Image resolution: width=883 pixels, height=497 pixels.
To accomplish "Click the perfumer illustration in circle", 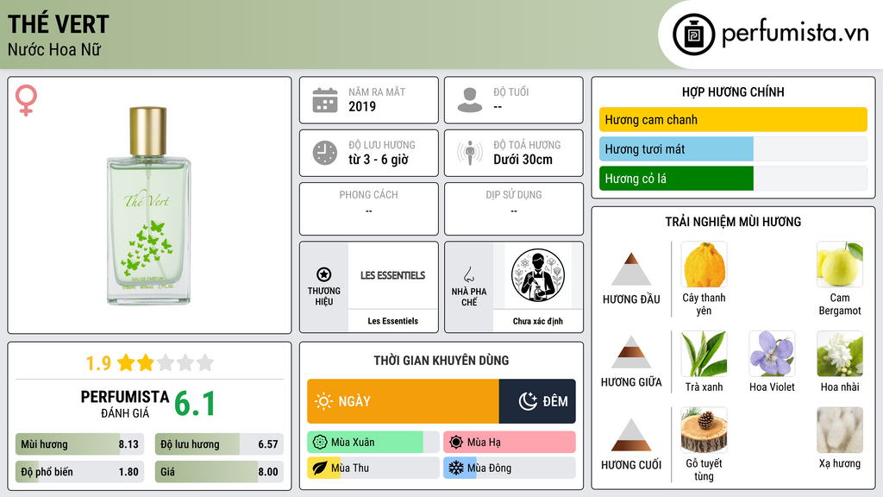I will (538, 275).
